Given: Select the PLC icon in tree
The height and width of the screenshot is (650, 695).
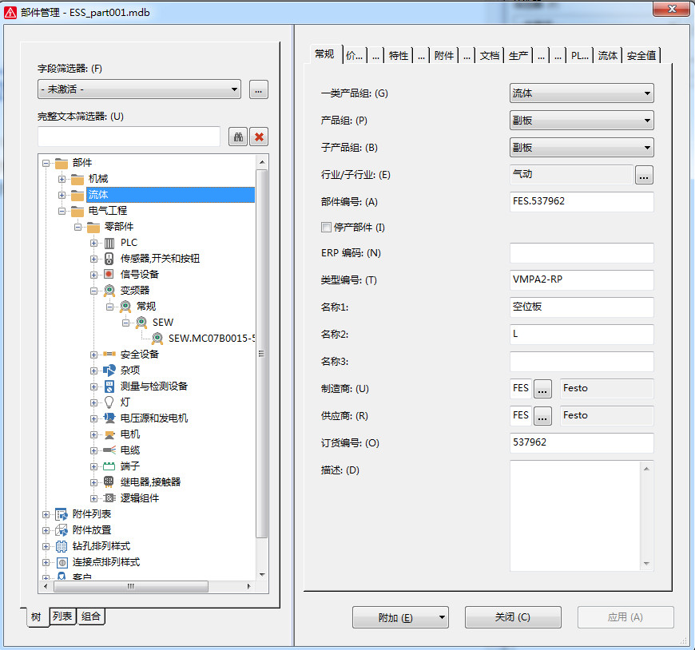Looking at the screenshot, I should pos(109,243).
